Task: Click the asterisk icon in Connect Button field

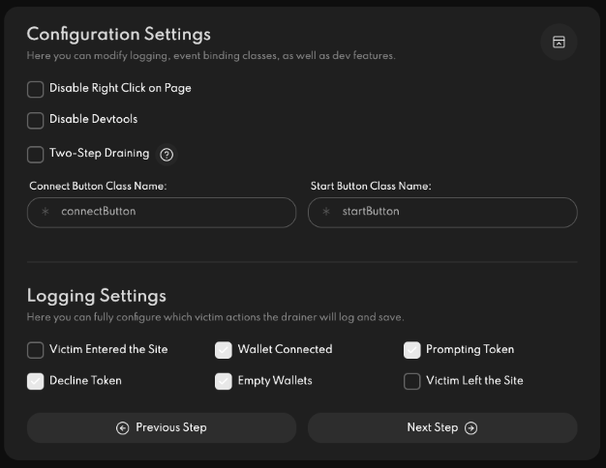Action: coord(45,212)
